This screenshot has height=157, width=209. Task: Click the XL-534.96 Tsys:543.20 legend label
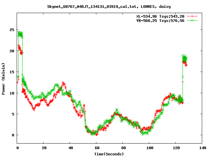pos(160,16)
